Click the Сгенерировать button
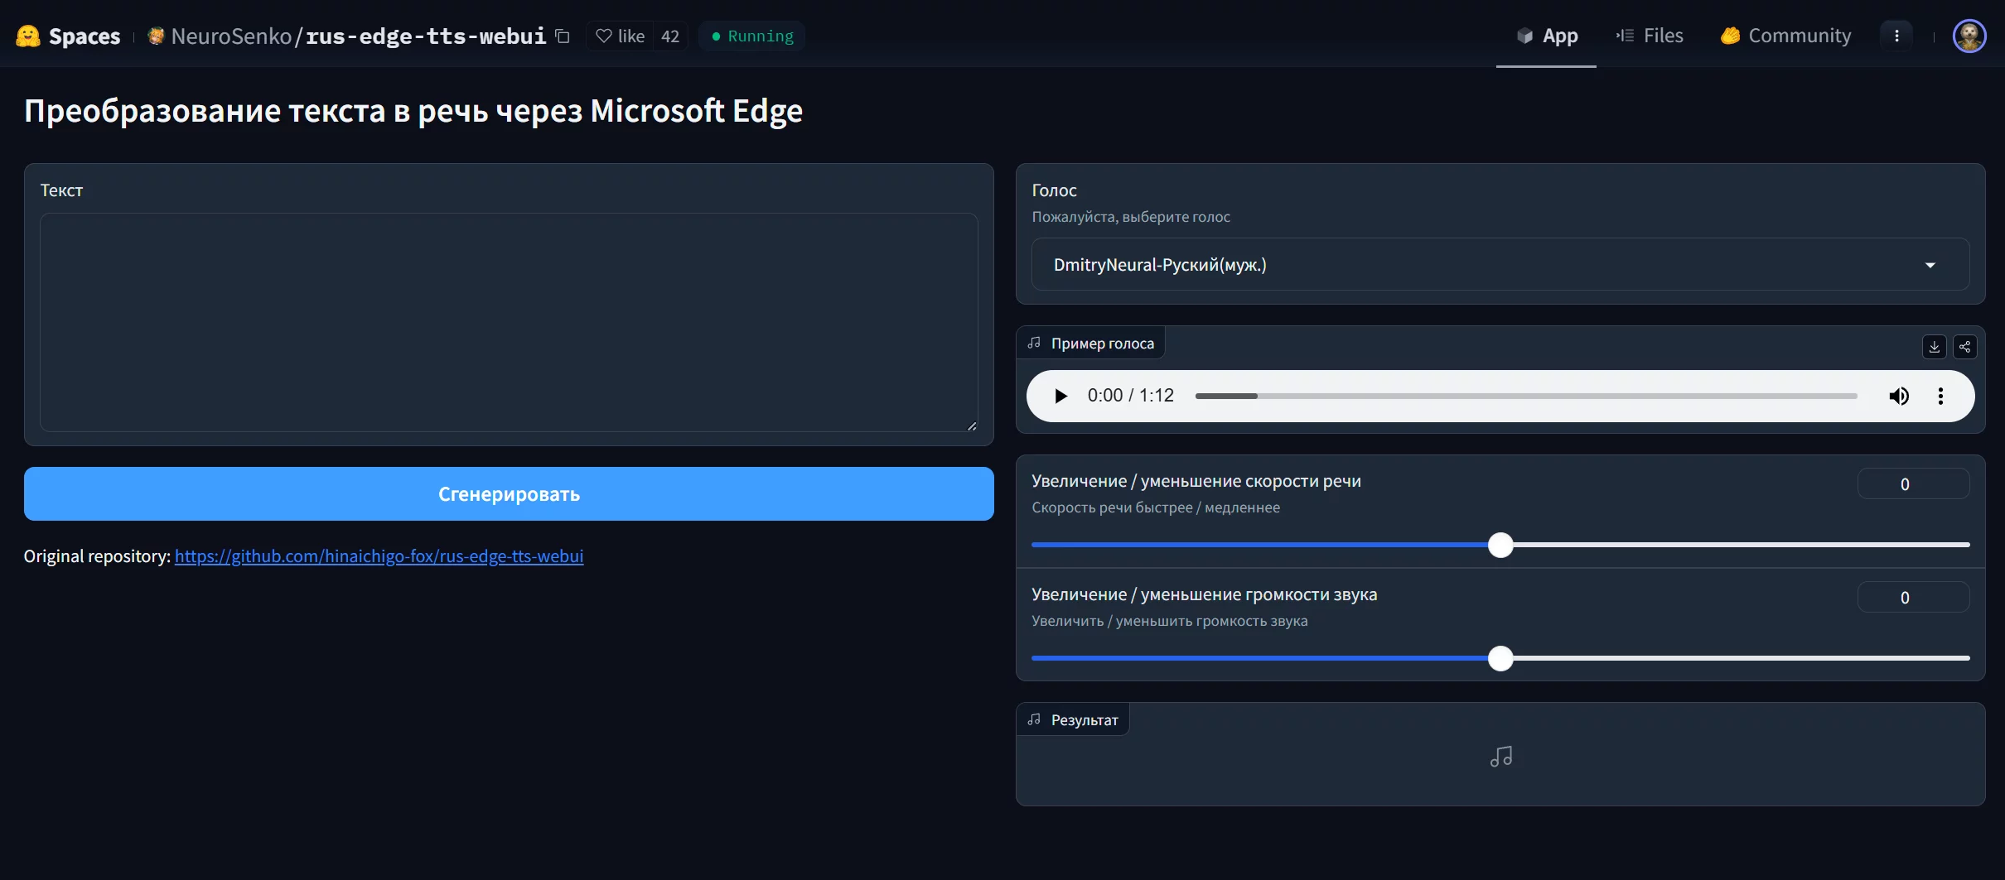Screen dimensions: 2005x880 pyautogui.click(x=509, y=493)
